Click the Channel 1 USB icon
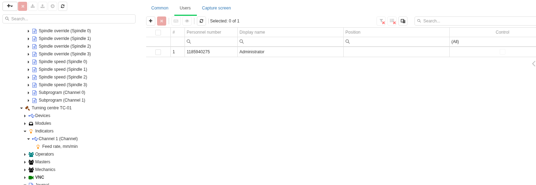The width and height of the screenshot is (536, 185). [35, 139]
